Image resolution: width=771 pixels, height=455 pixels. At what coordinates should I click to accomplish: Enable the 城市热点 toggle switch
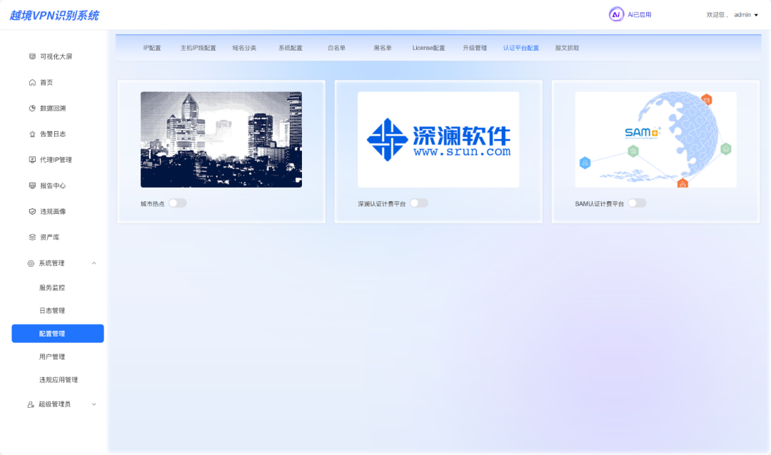click(x=178, y=203)
